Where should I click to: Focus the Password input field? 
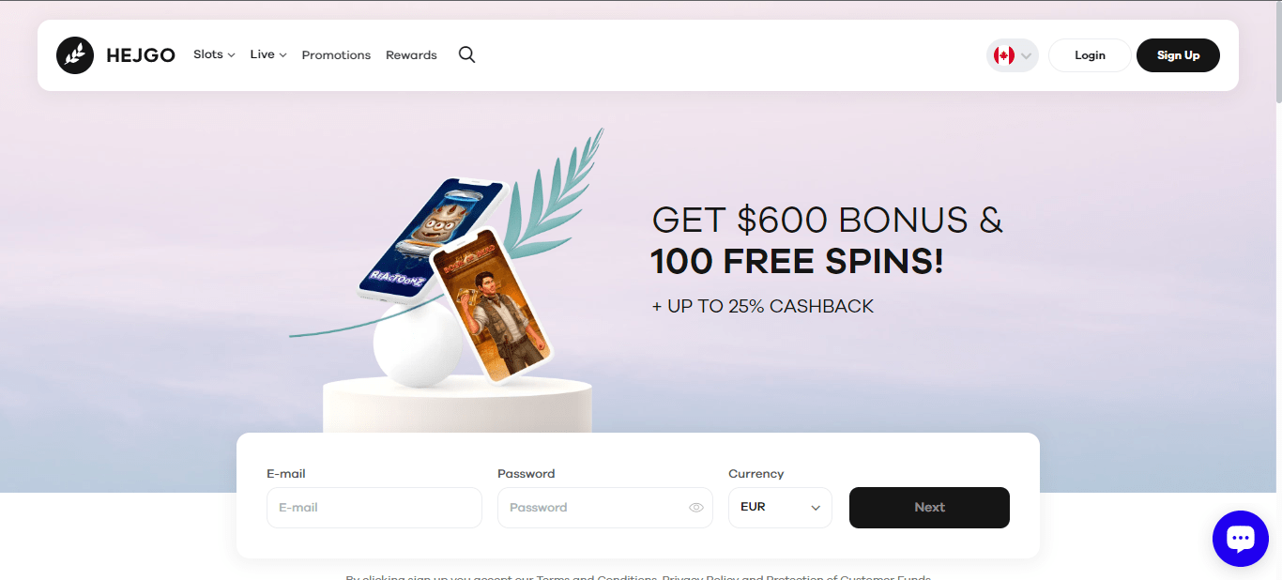tap(605, 508)
